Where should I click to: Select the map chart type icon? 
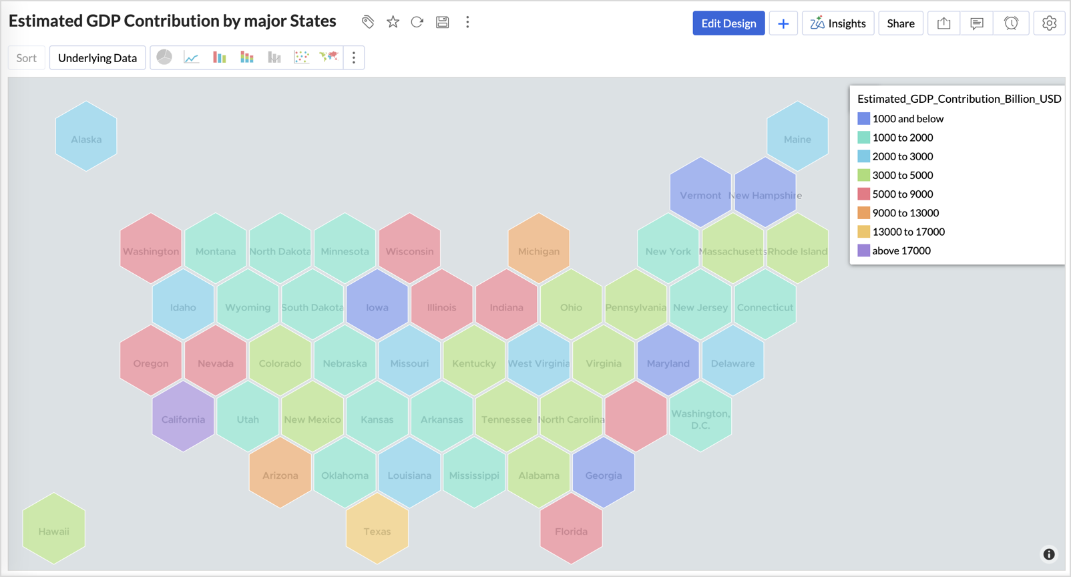click(329, 57)
